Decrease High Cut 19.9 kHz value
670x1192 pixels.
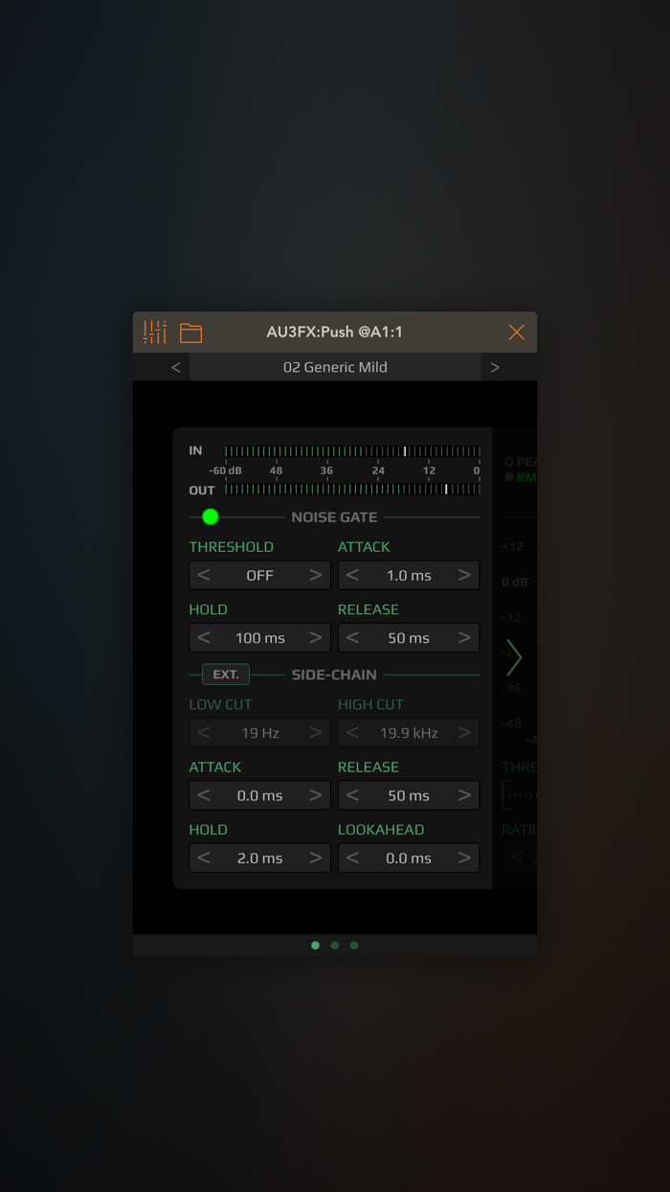point(353,732)
